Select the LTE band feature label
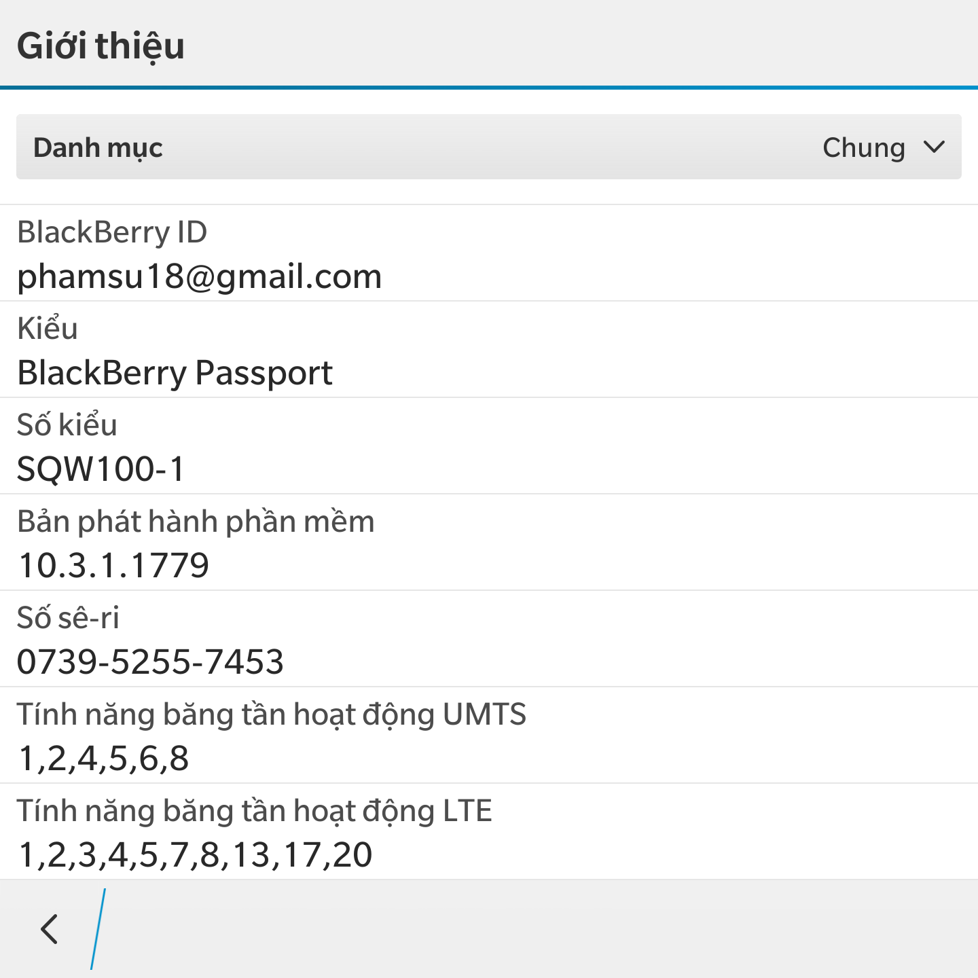This screenshot has width=978, height=978. pos(254,811)
